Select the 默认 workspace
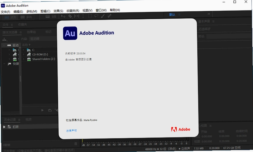Image resolution: width=253 pixels, height=152 pixels. click(172, 15)
